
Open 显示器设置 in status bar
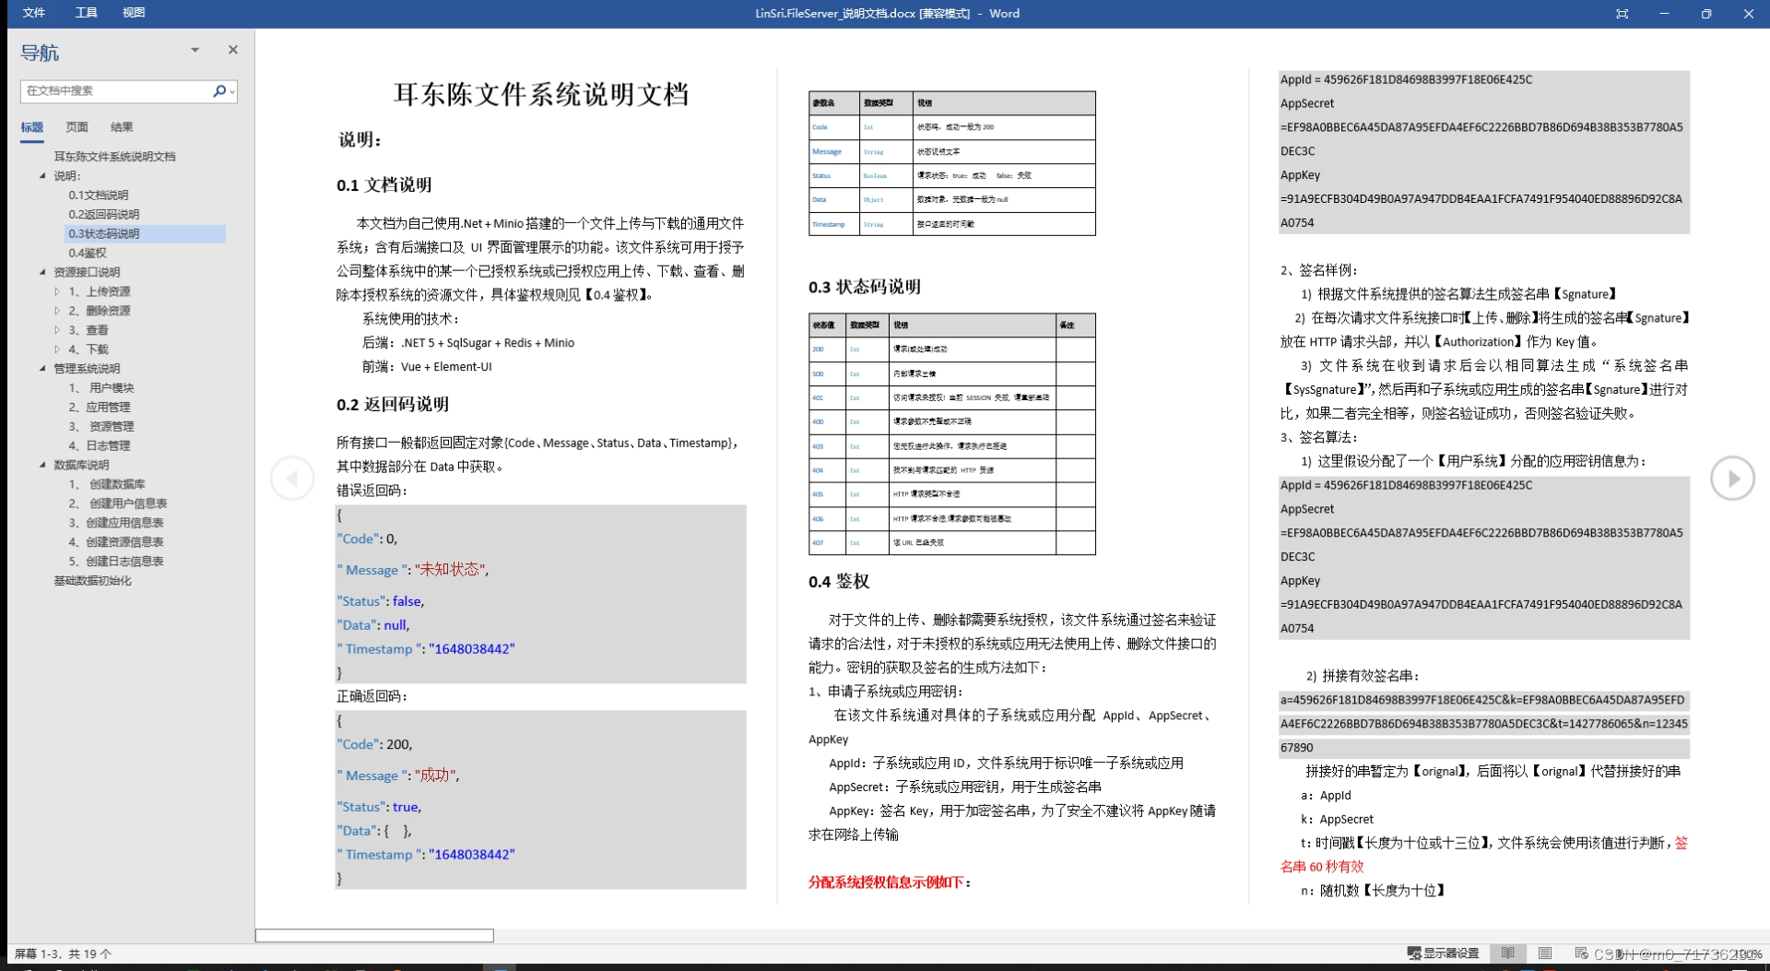coord(1443,953)
